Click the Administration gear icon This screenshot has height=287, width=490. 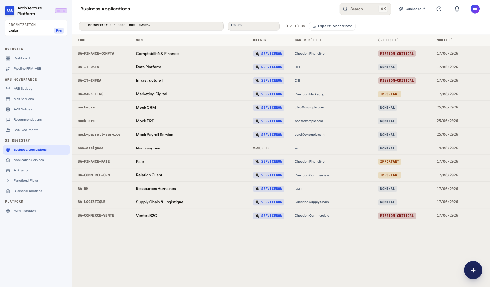8,211
